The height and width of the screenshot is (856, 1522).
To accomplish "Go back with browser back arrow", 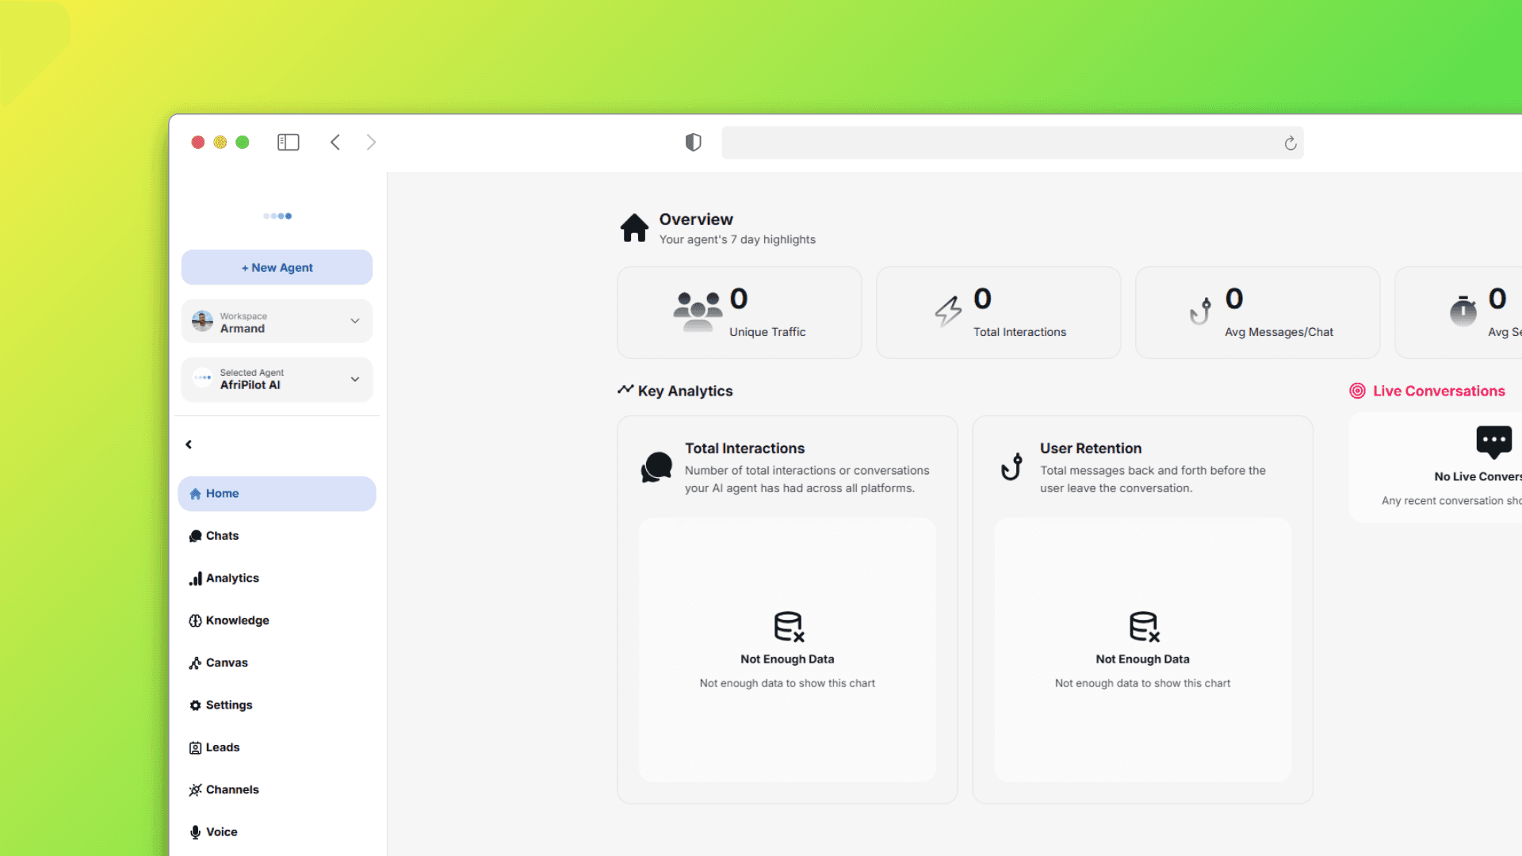I will (335, 143).
